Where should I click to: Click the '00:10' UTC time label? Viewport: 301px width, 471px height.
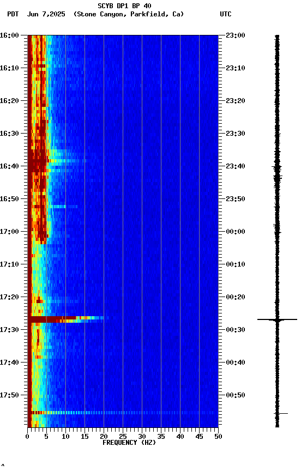coord(236,264)
